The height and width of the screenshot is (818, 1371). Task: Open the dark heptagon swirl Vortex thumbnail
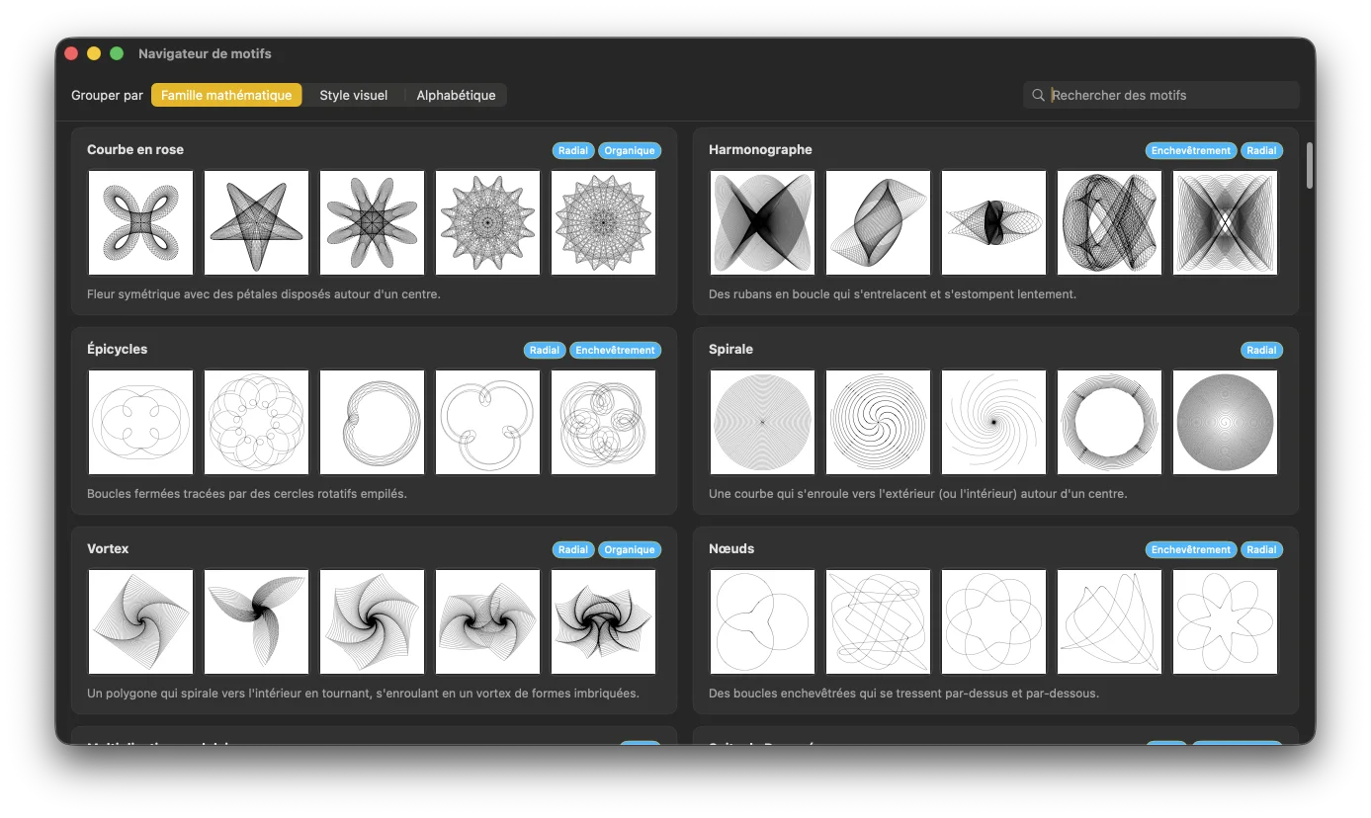click(x=603, y=622)
